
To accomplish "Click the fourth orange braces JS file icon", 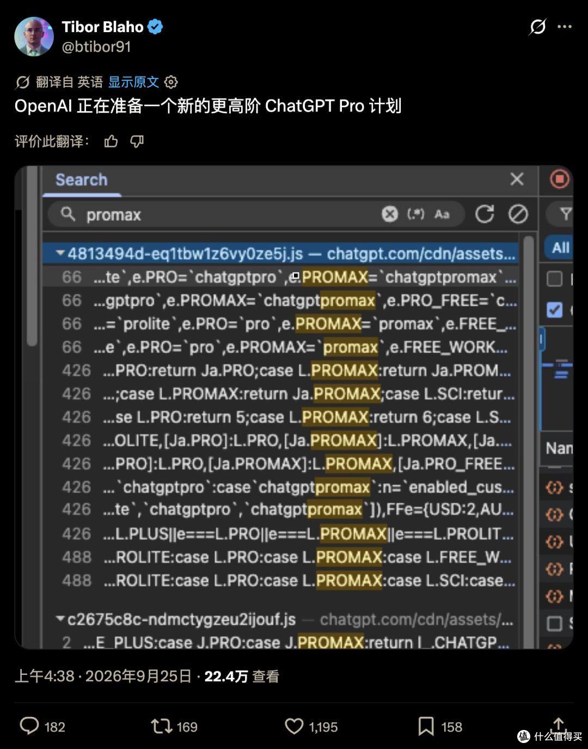I will (554, 569).
